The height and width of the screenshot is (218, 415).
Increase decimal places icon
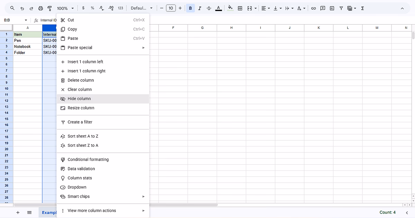(x=111, y=8)
